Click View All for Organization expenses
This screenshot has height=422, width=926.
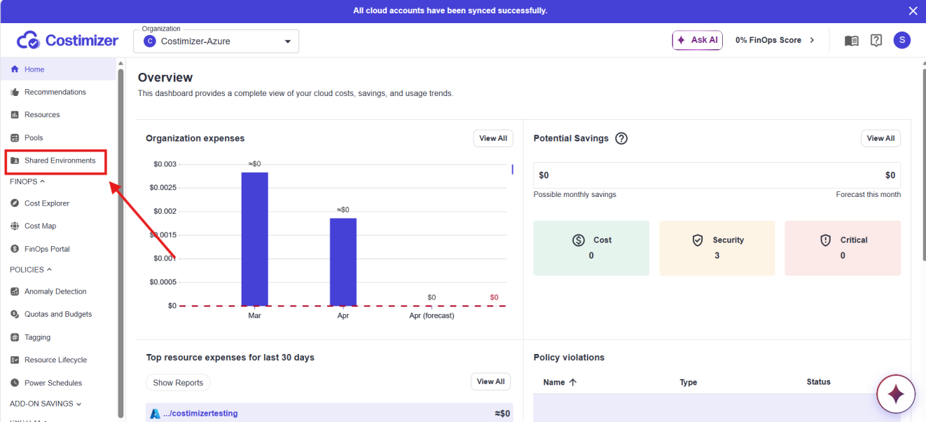point(493,138)
